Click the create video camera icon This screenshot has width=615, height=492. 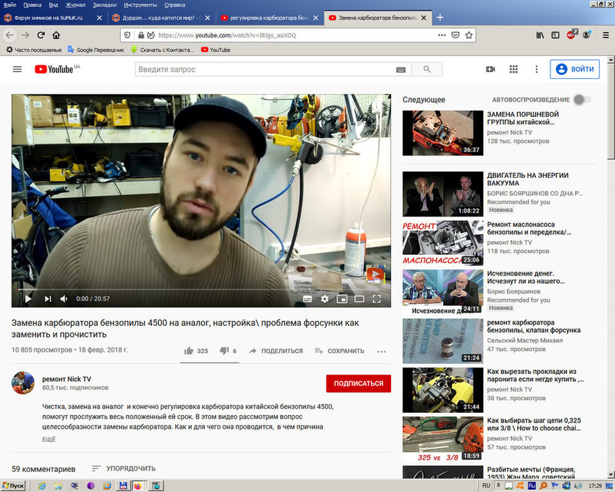490,69
